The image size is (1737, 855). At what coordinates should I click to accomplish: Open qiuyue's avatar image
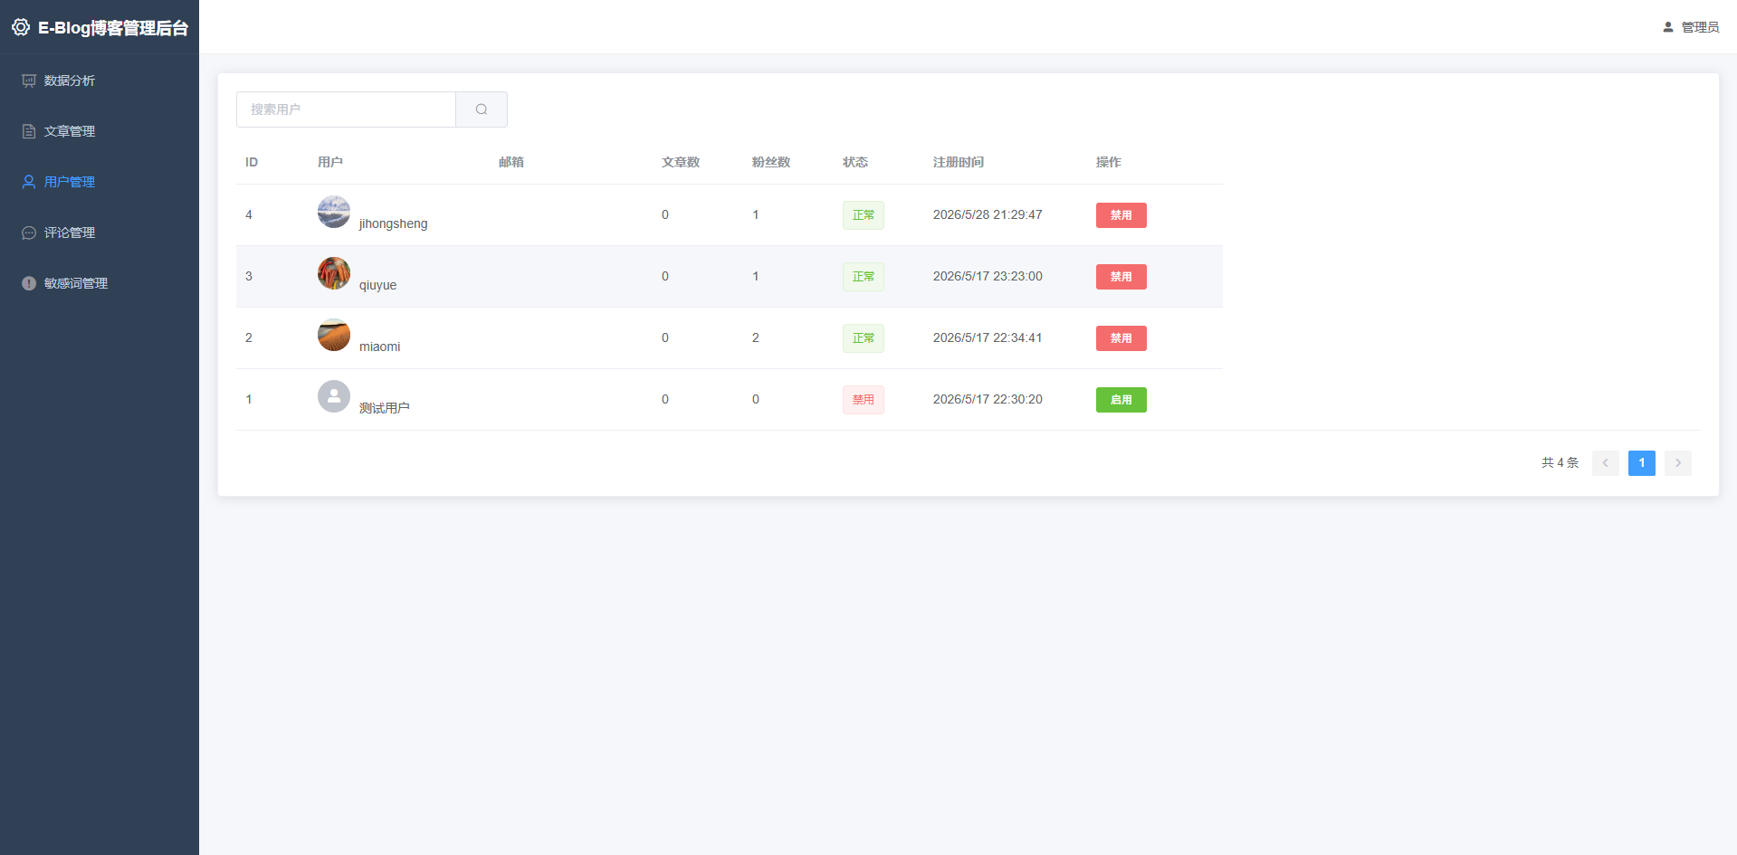[334, 273]
